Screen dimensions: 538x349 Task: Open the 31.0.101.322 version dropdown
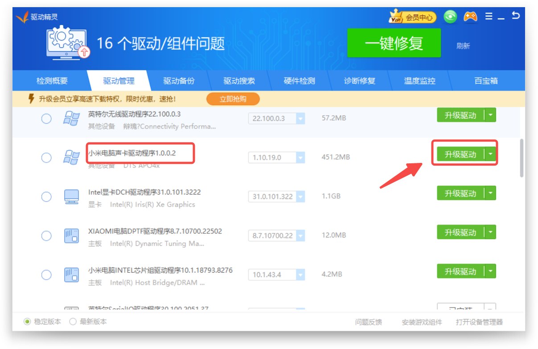tap(300, 197)
